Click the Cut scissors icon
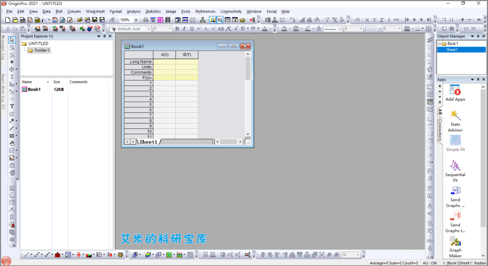 click(x=8, y=28)
